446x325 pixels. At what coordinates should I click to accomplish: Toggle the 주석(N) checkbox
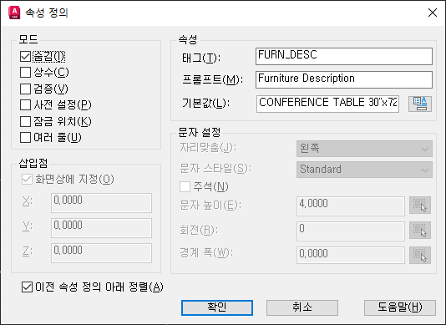(x=185, y=187)
